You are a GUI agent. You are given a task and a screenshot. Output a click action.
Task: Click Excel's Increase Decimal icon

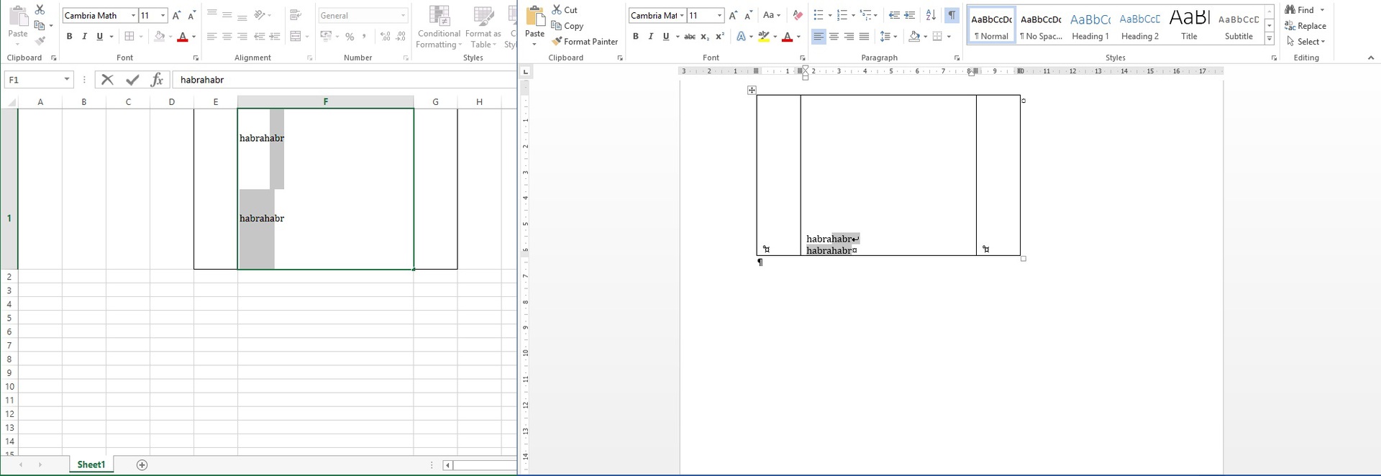coord(386,36)
